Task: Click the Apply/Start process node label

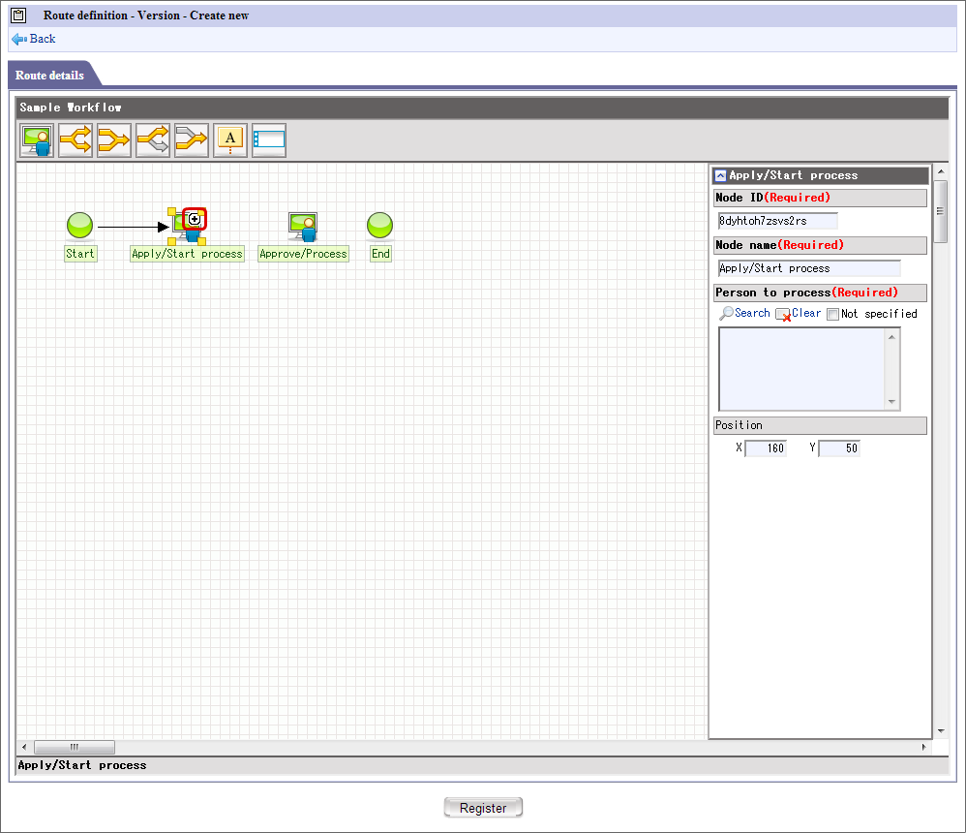Action: click(x=187, y=254)
